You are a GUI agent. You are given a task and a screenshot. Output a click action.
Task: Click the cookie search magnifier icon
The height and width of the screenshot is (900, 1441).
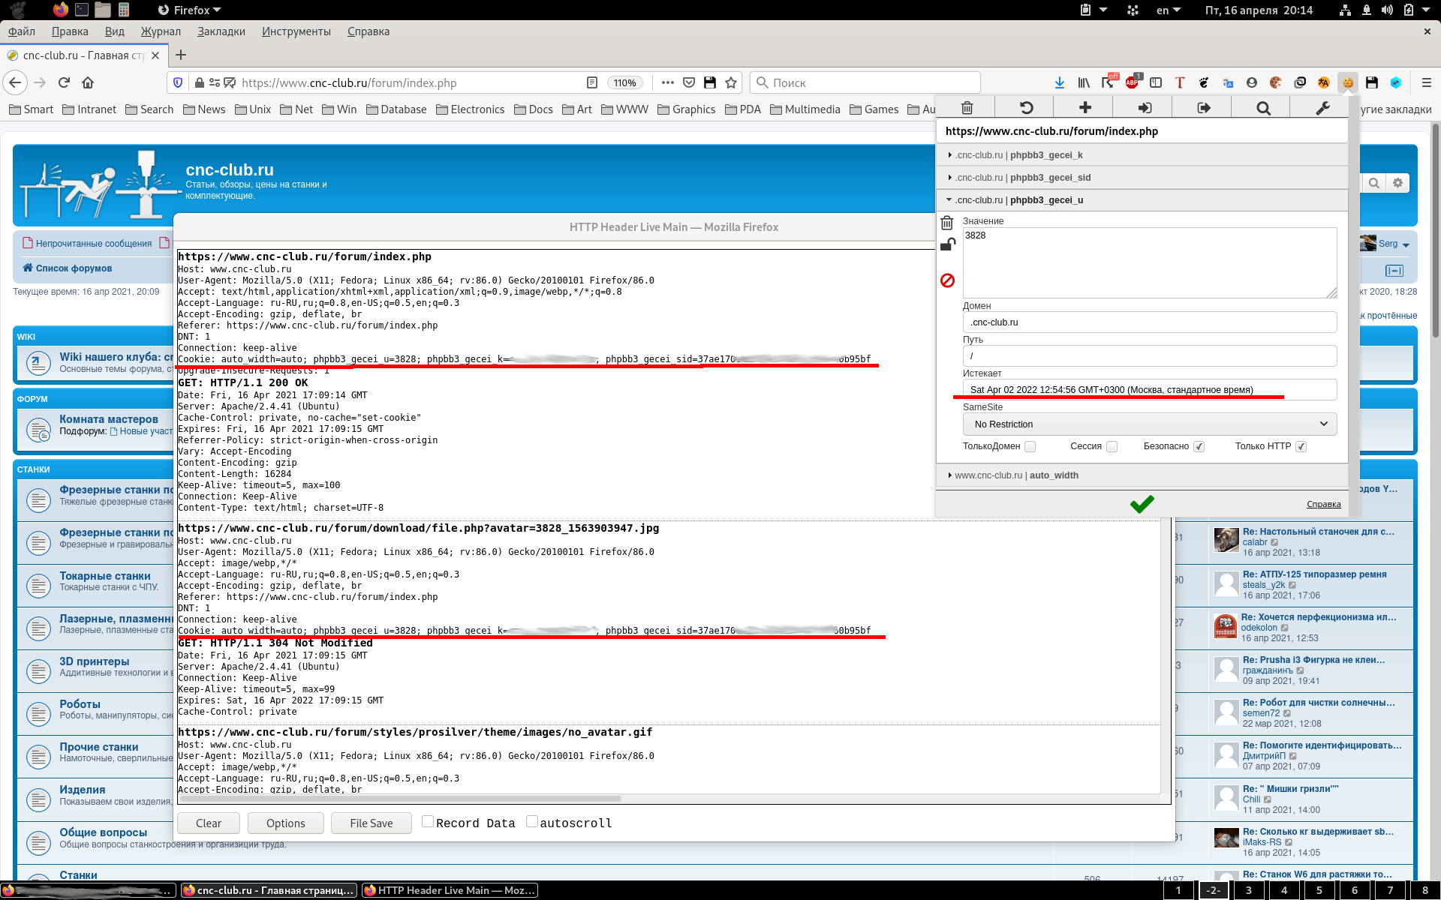coord(1263,108)
